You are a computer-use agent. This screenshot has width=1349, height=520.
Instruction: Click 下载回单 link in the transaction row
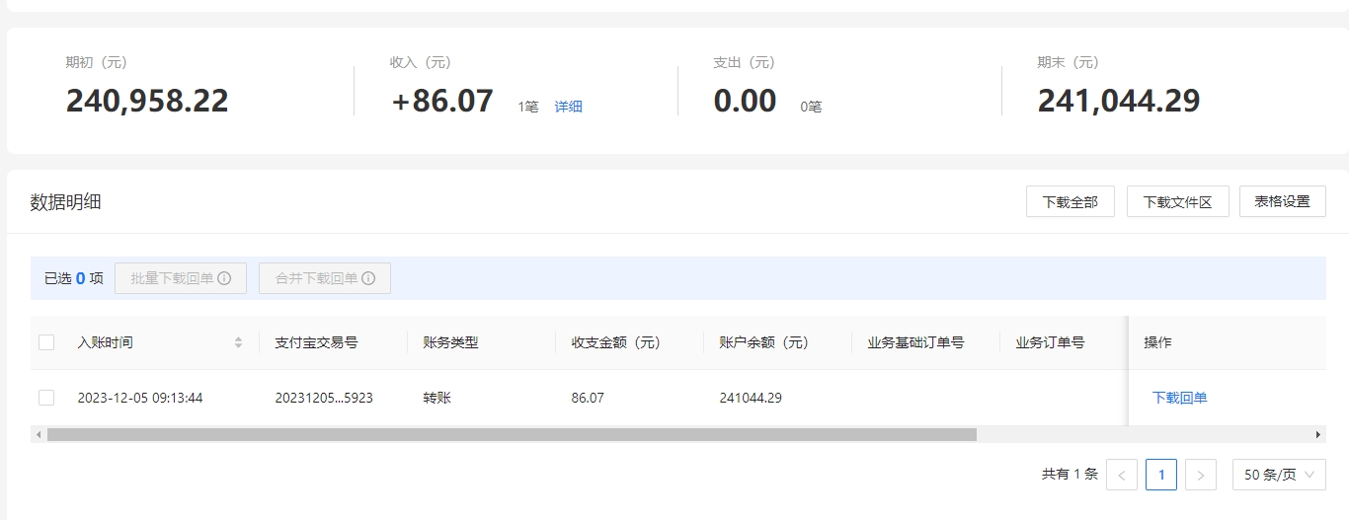[x=1180, y=398]
